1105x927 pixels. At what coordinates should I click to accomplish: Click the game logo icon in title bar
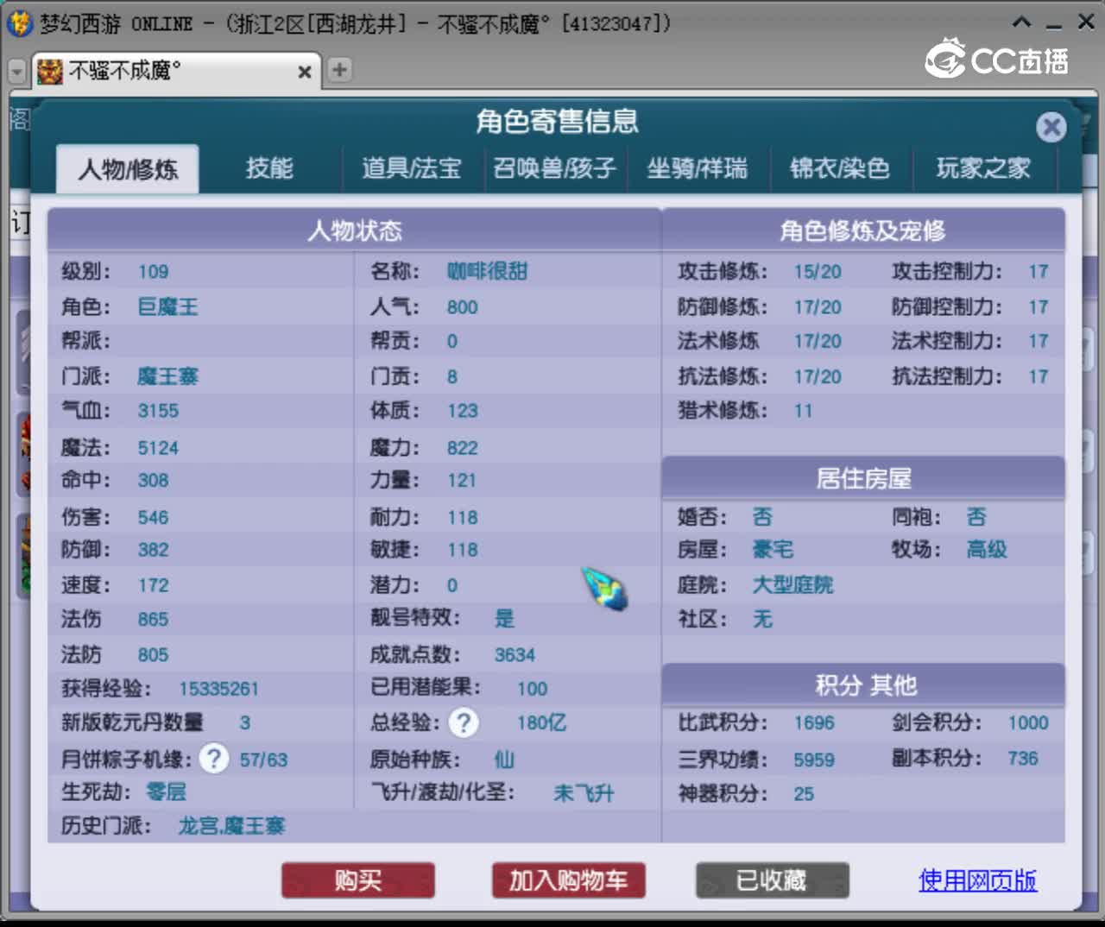pos(19,23)
